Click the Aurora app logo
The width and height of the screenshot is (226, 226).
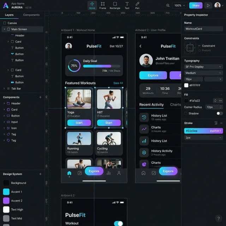tap(6, 6)
